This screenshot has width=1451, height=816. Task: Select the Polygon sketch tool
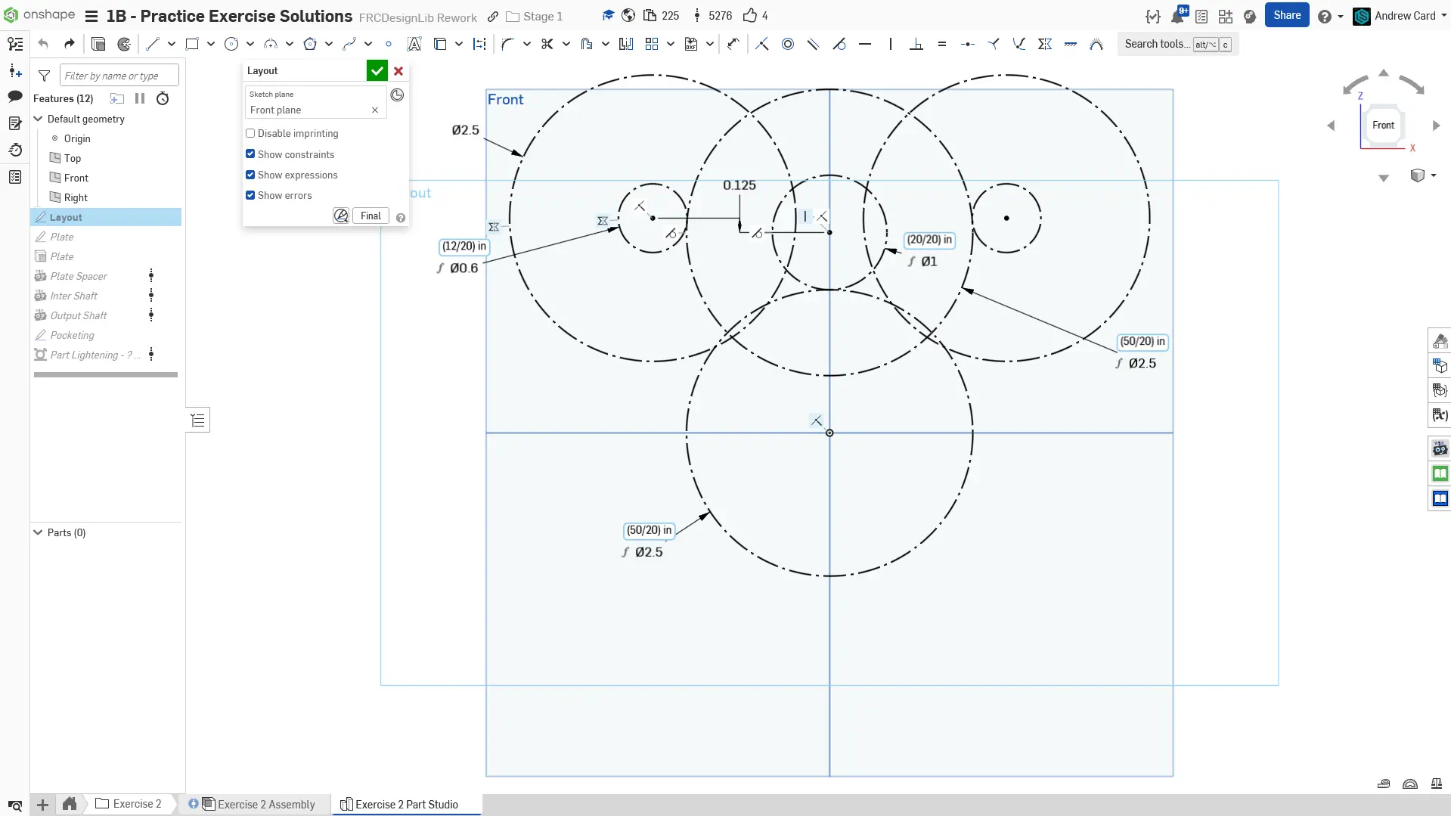click(x=310, y=44)
